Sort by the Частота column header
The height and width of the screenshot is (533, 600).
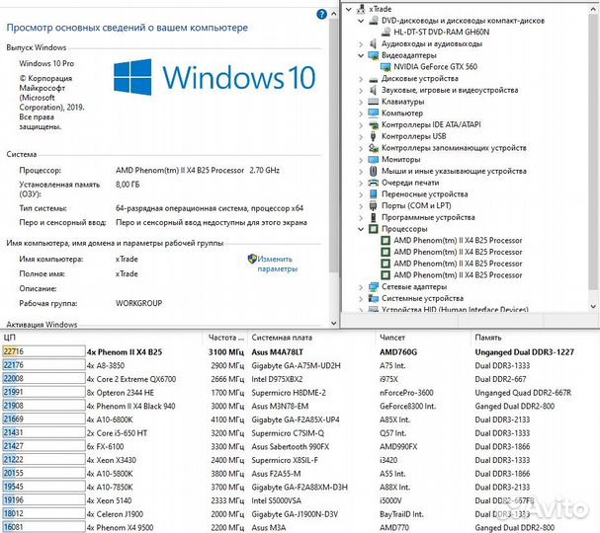pos(225,338)
